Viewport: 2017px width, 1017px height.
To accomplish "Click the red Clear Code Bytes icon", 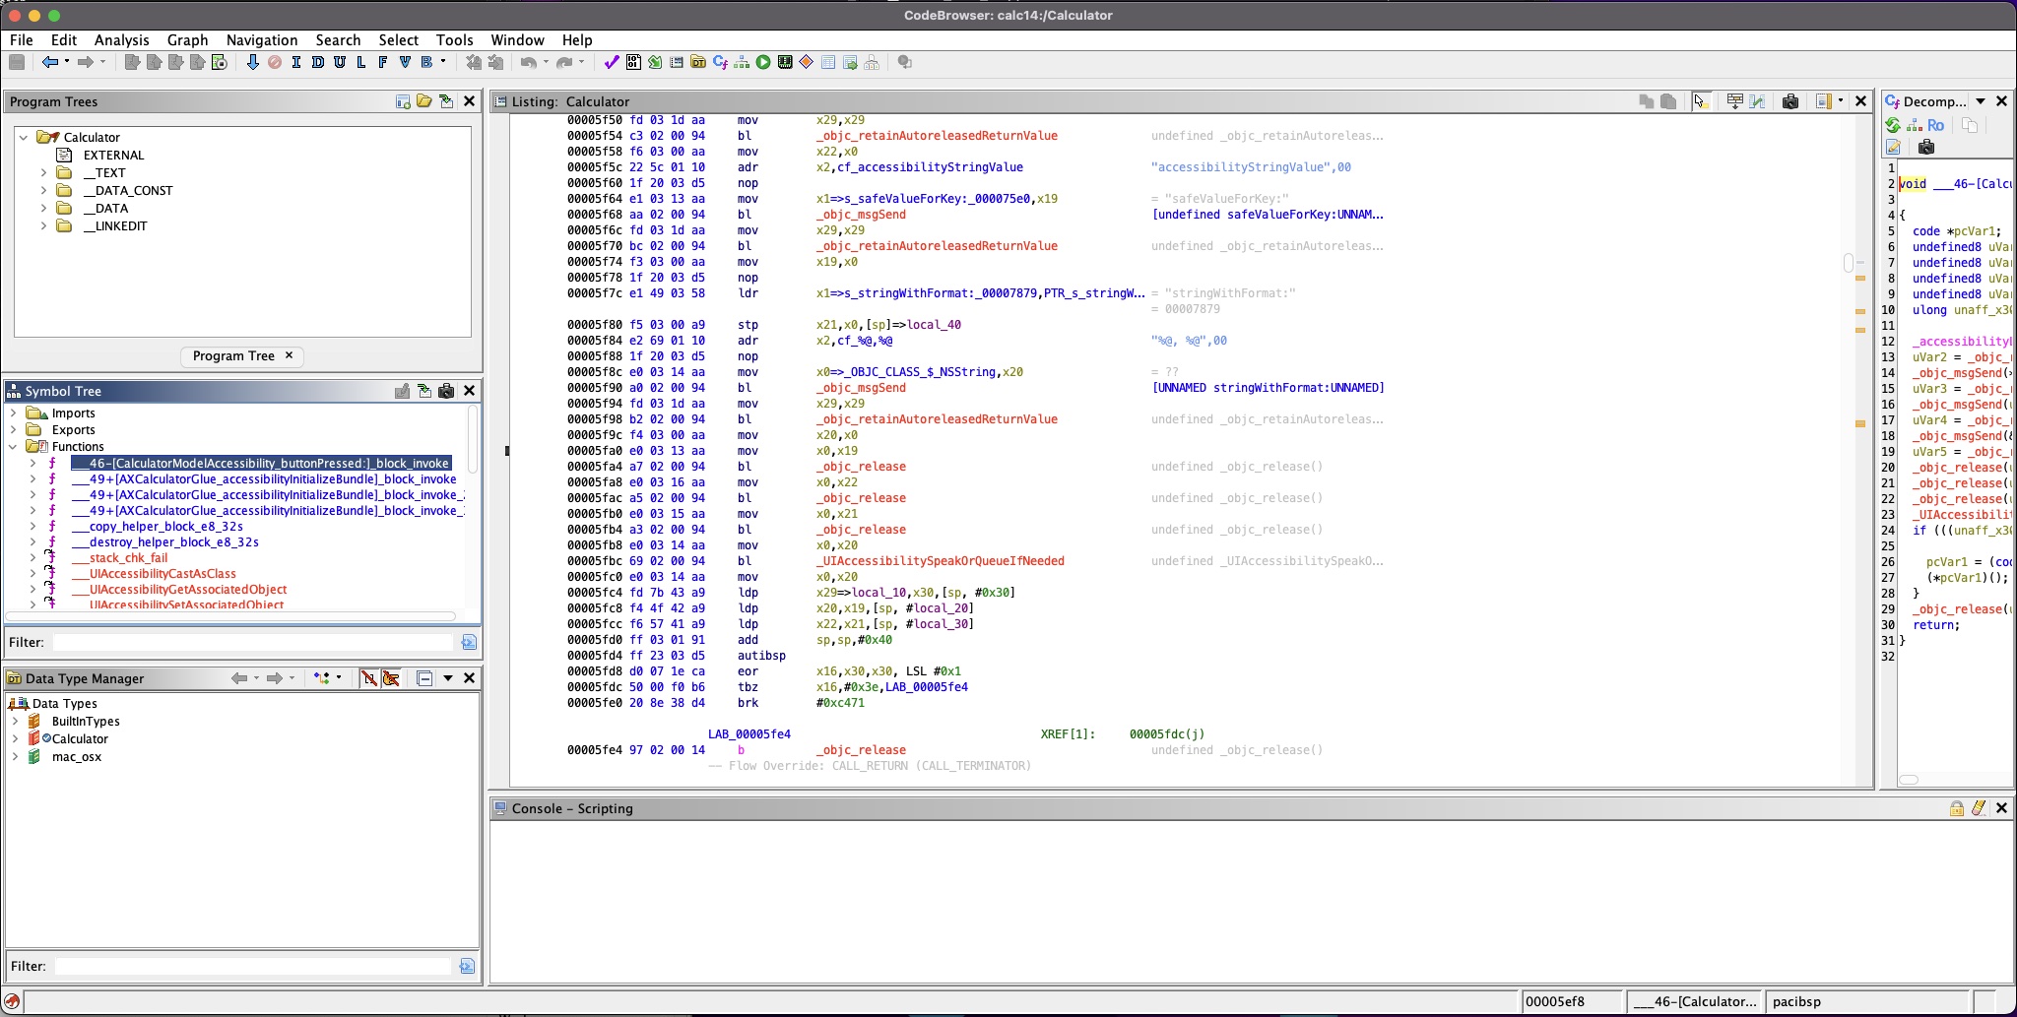I will (x=275, y=62).
